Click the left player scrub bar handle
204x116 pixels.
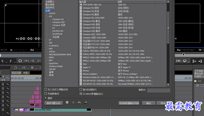pyautogui.click(x=1, y=55)
